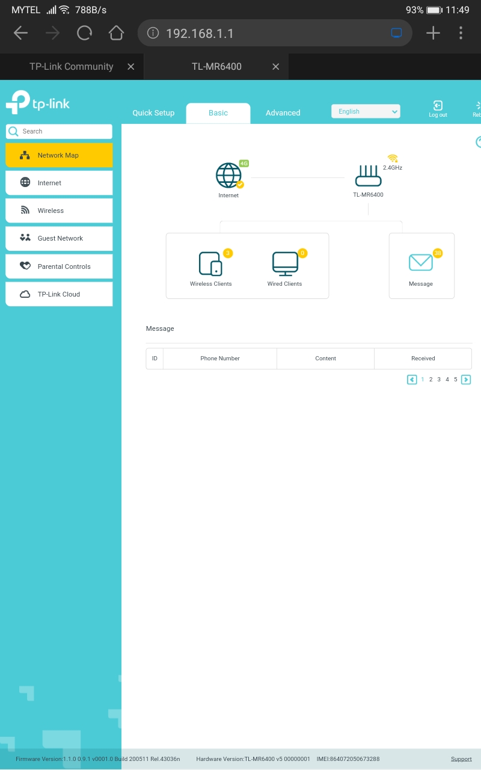Screen dimensions: 481x770
Task: Click the ID column header
Action: click(155, 359)
